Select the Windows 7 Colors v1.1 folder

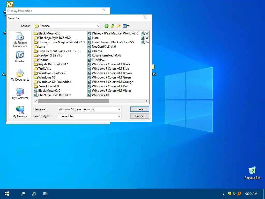coord(51,73)
